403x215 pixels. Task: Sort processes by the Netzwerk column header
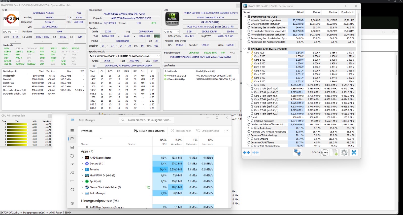[x=207, y=142]
